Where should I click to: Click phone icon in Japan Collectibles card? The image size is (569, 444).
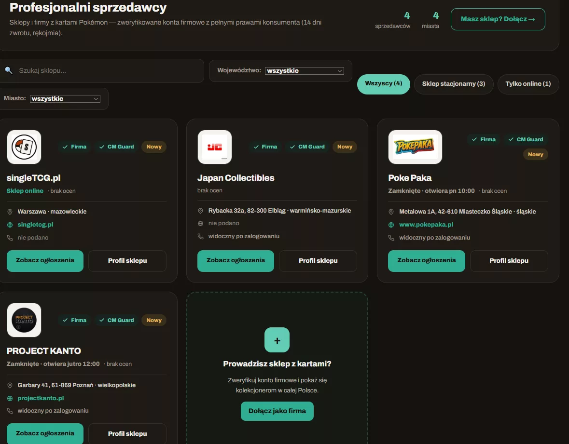200,236
